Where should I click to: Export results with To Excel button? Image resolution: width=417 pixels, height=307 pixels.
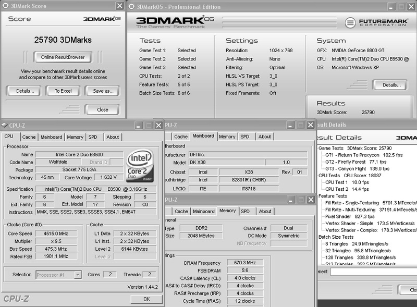pos(63,91)
